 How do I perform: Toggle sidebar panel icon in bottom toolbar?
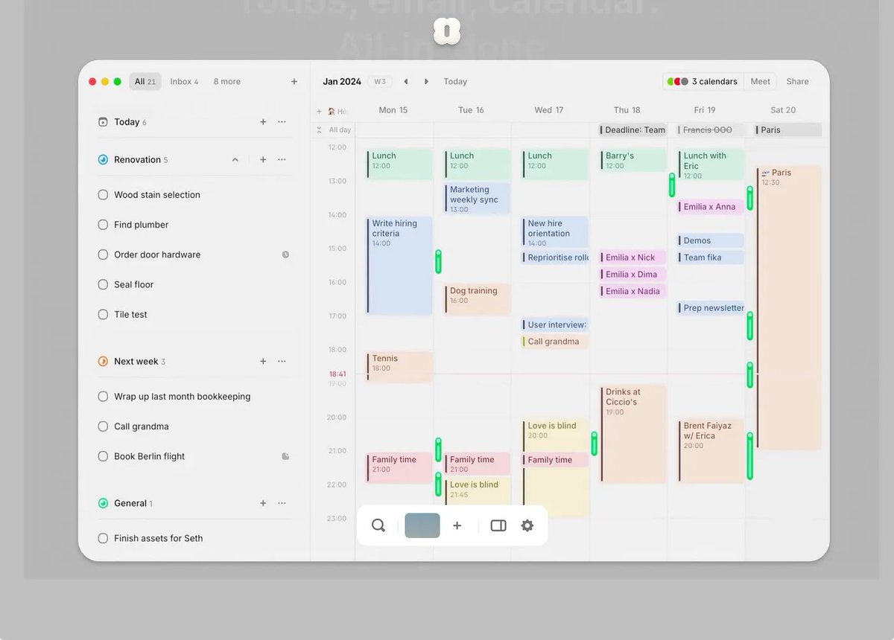(498, 525)
